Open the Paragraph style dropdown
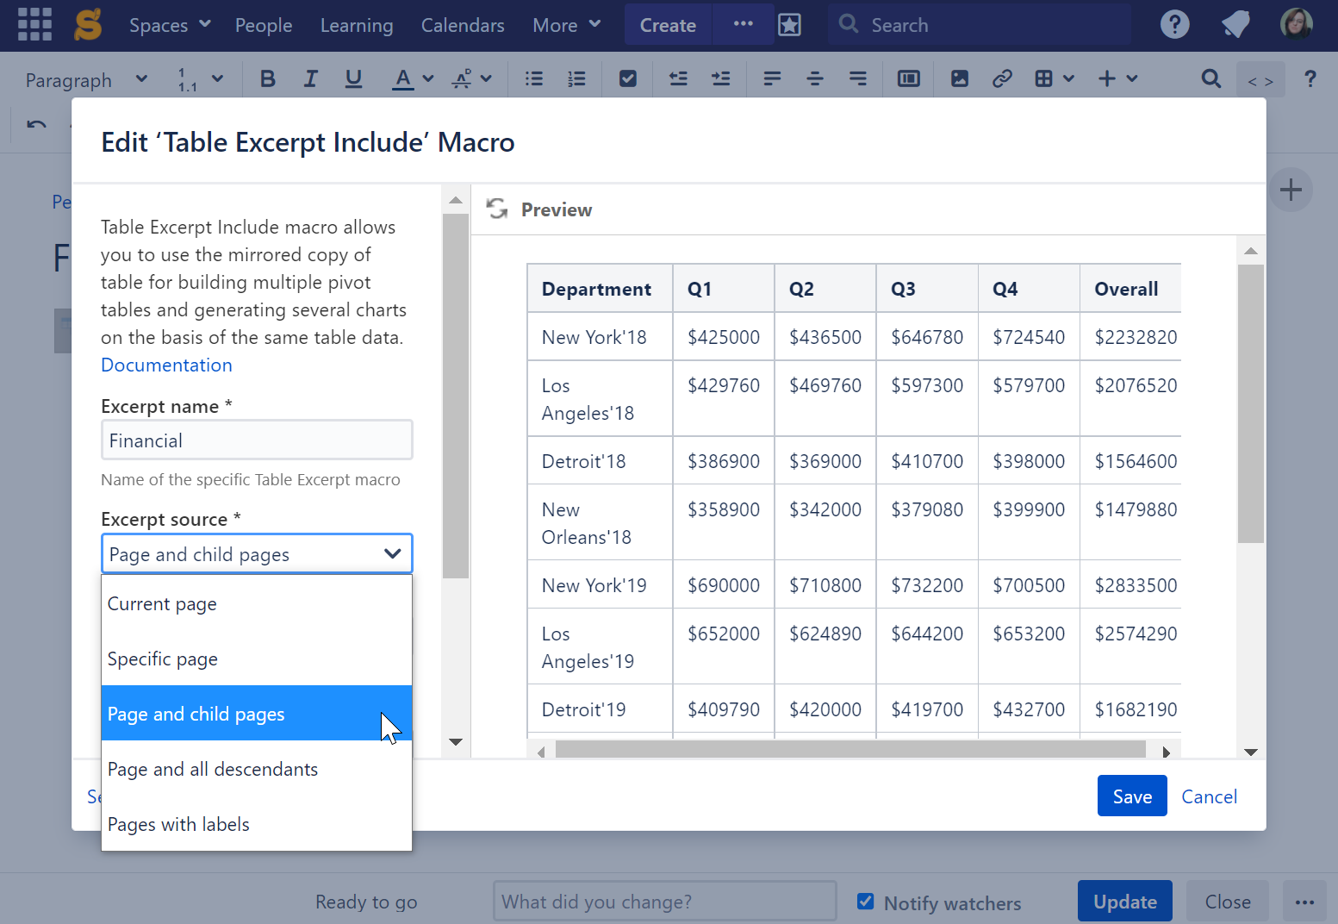This screenshot has height=924, width=1338. point(84,78)
